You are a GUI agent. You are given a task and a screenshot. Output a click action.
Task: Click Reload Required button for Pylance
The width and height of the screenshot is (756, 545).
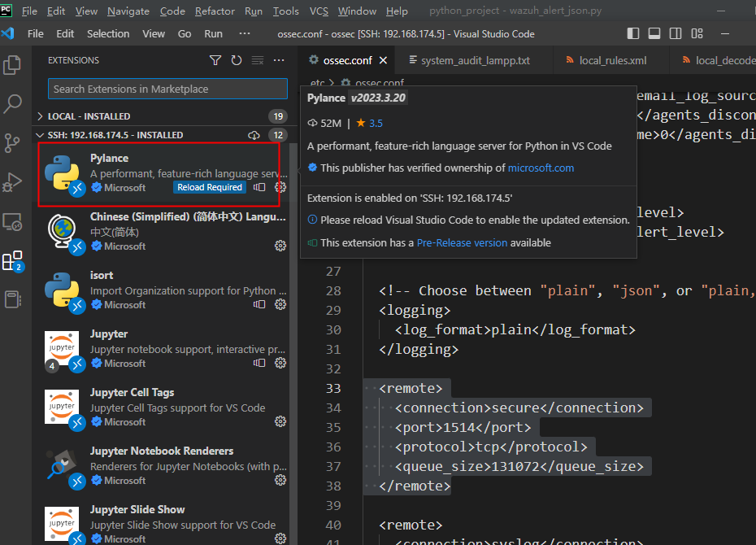tap(209, 187)
